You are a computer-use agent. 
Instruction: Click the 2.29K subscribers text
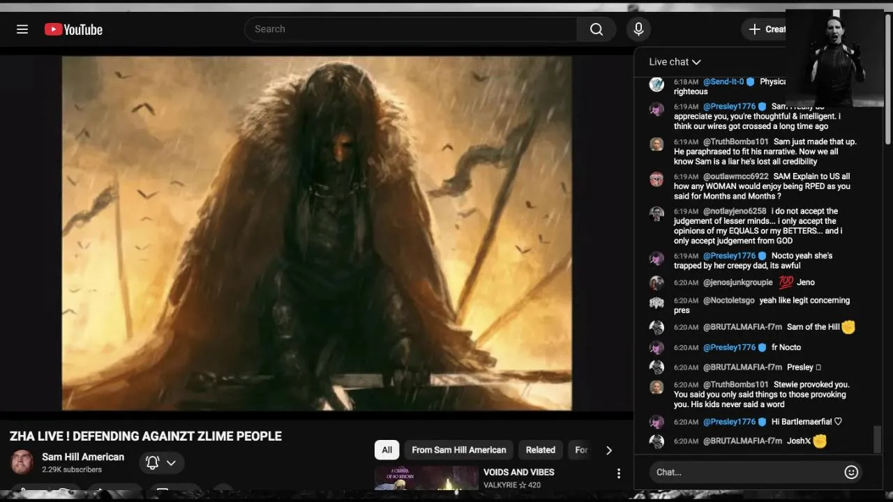[x=72, y=470]
